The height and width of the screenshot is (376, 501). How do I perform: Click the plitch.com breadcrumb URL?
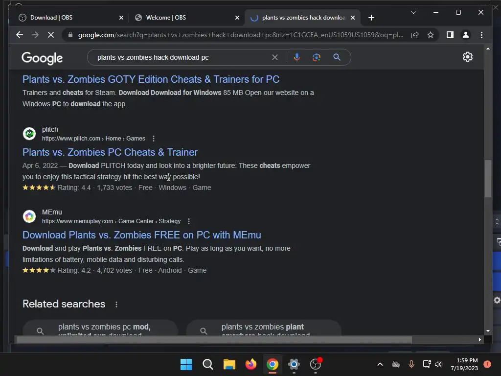point(93,139)
